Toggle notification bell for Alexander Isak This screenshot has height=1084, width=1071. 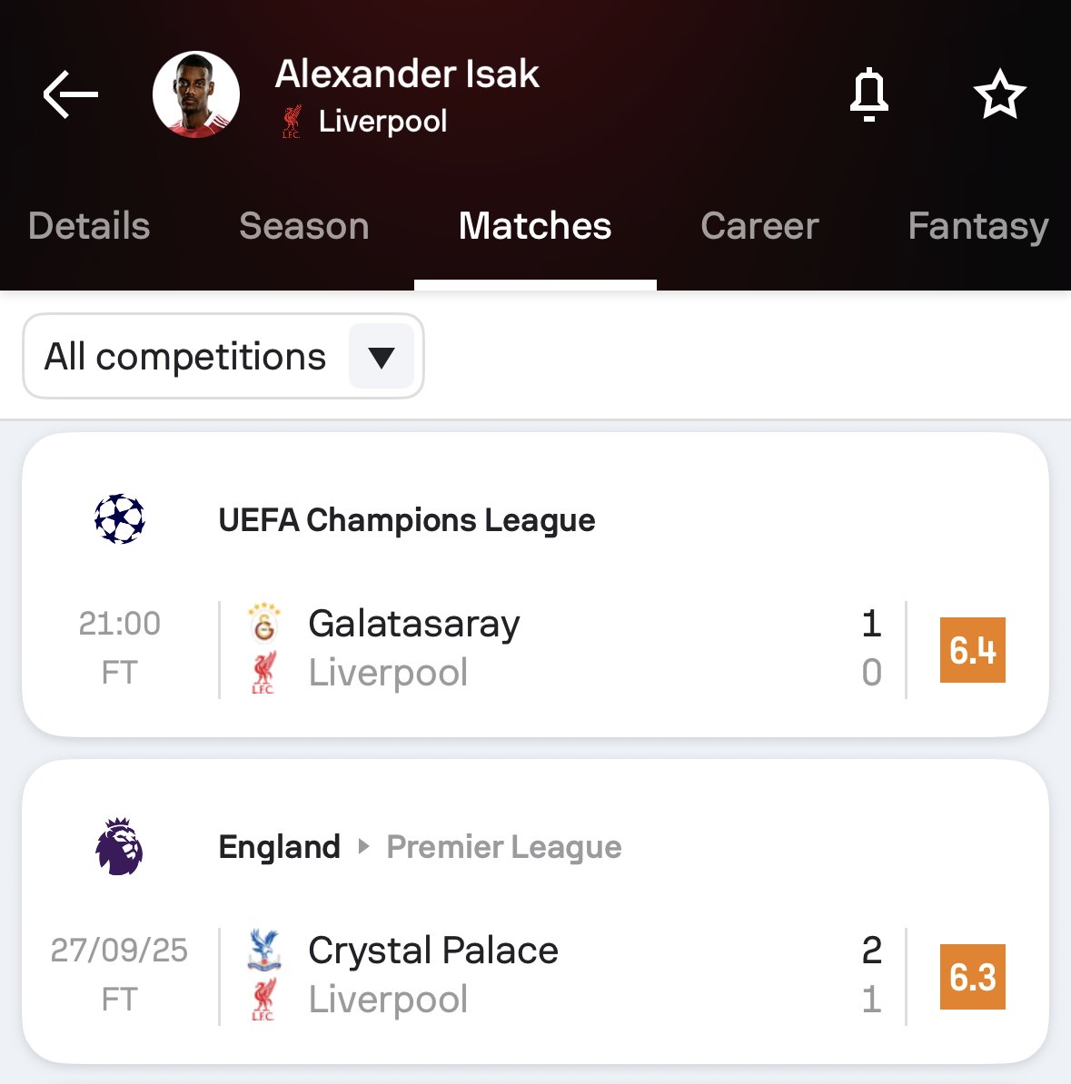click(x=868, y=94)
